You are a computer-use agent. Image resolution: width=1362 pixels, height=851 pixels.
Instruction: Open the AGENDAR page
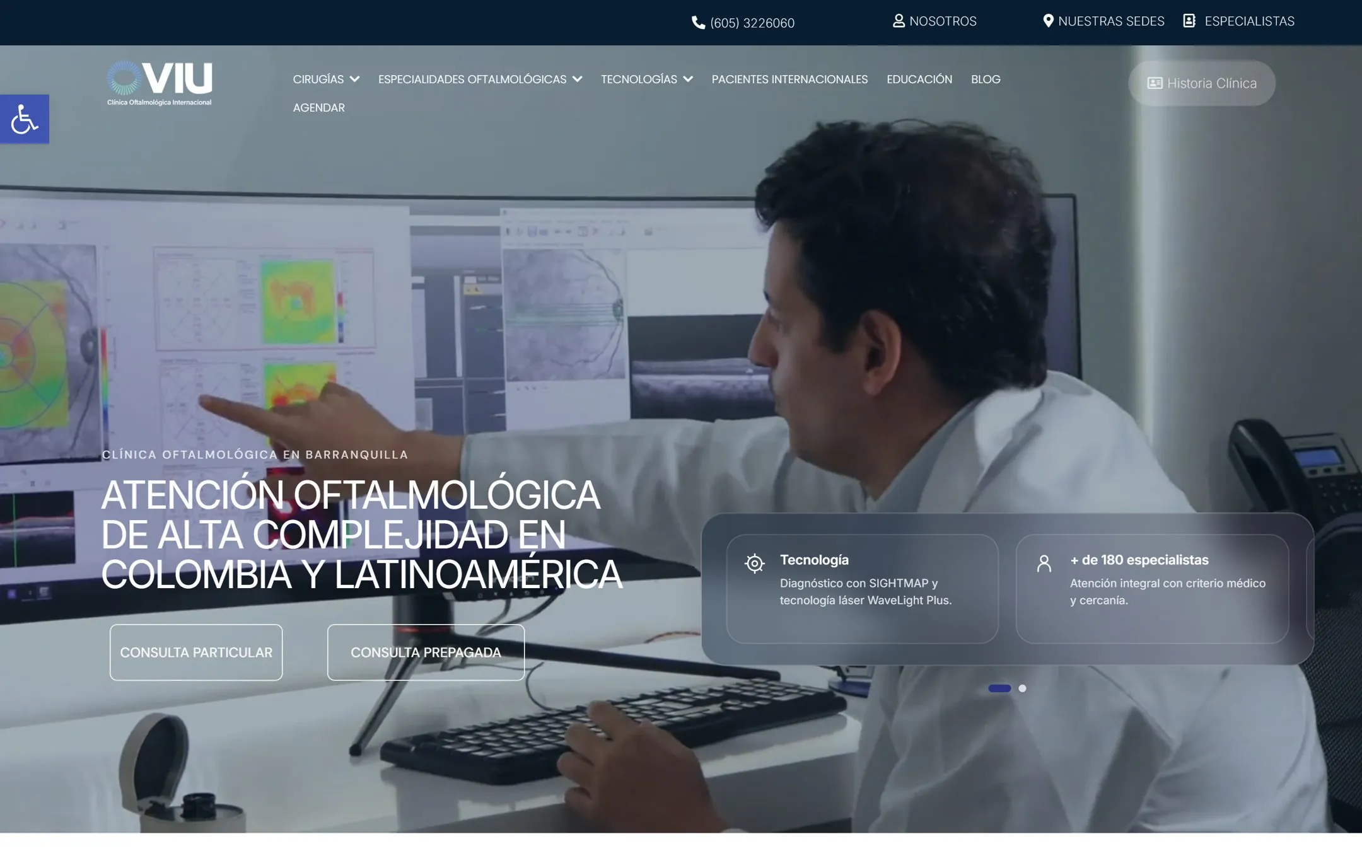pos(318,108)
